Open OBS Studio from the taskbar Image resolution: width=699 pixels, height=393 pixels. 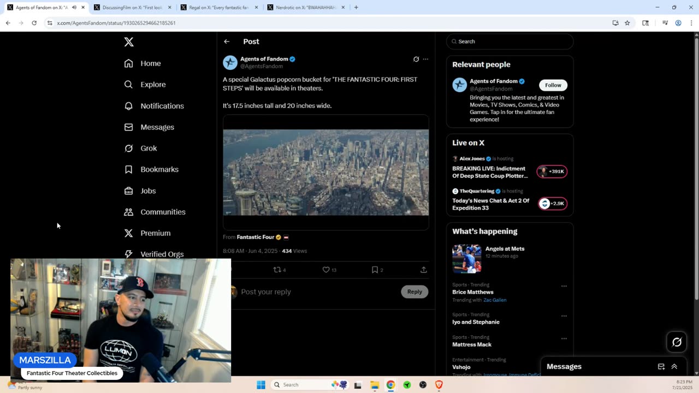[x=423, y=385]
